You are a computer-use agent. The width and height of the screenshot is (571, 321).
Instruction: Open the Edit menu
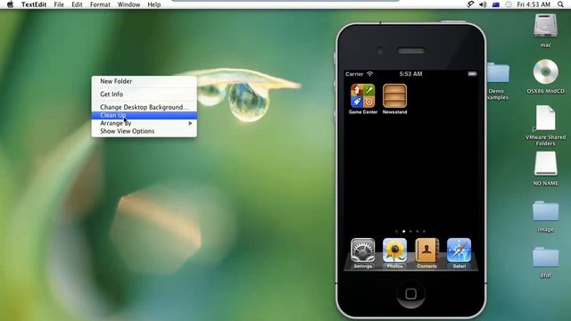coord(77,4)
